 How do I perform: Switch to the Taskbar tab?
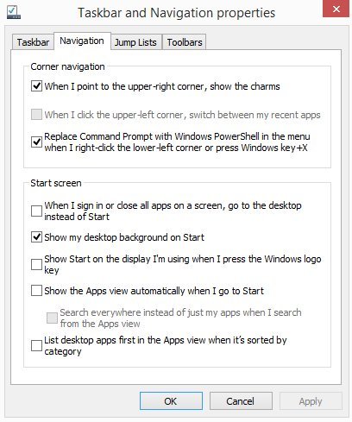33,42
